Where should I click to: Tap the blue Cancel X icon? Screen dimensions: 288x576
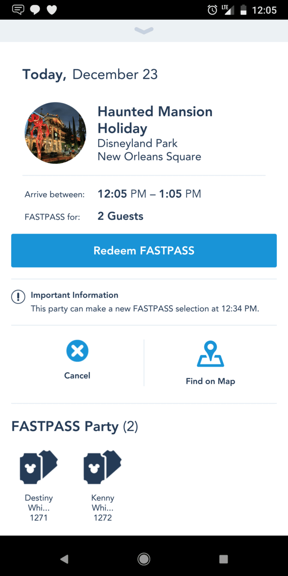(x=77, y=351)
